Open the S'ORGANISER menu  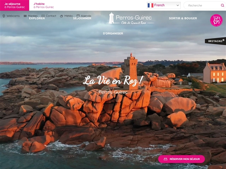tap(113, 33)
